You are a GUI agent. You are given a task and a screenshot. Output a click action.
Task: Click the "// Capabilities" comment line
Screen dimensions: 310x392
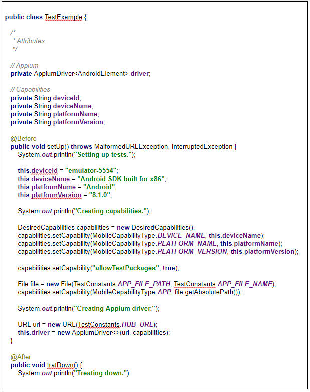click(x=30, y=89)
